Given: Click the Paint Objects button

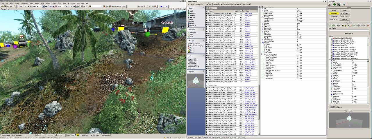Looking at the screenshot, I should (x=350, y=34).
